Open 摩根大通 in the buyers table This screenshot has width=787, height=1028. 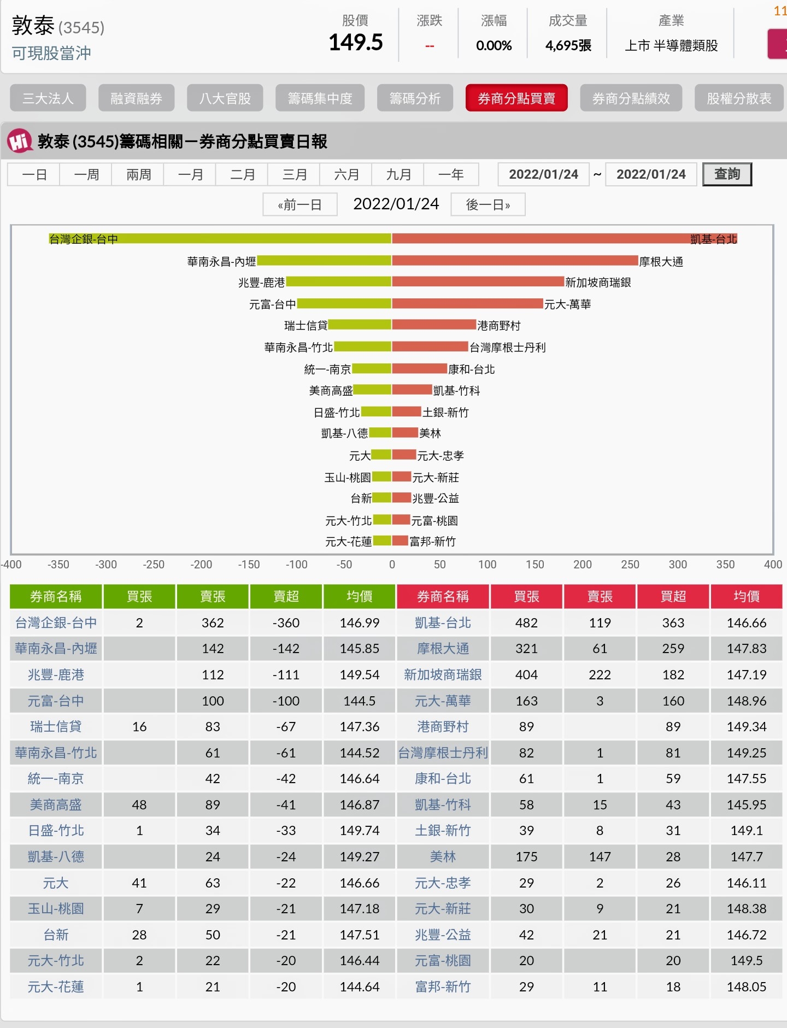[443, 649]
